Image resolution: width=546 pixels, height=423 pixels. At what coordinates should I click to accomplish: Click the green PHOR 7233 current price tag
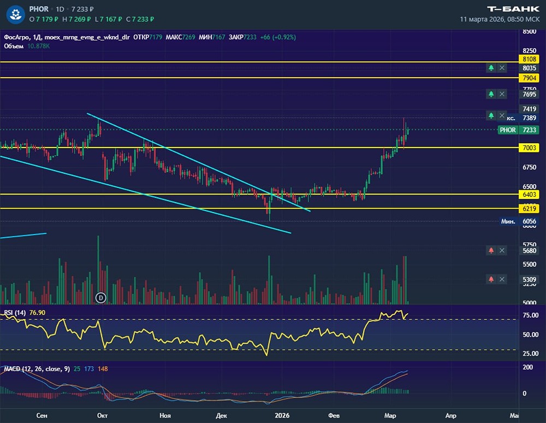[518, 130]
